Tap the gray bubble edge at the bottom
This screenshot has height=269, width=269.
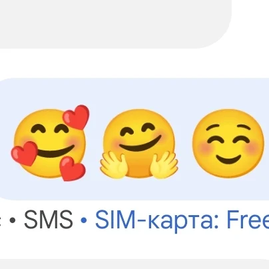pyautogui.click(x=134, y=264)
